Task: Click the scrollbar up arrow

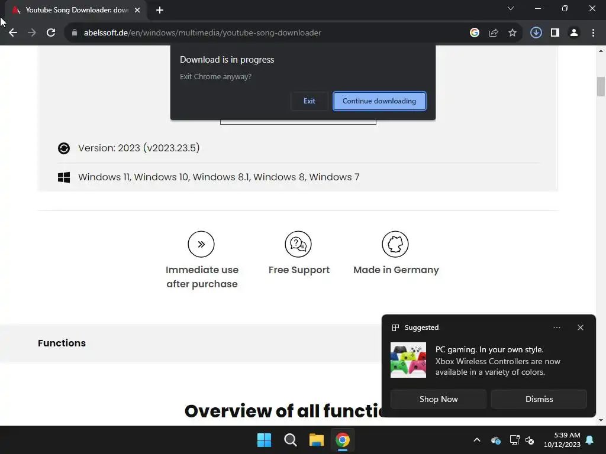Action: [601, 51]
